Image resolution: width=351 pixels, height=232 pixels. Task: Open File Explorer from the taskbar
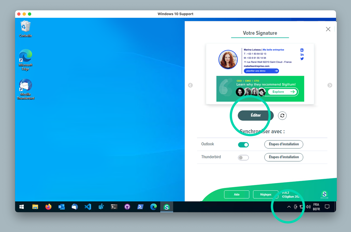tap(35, 207)
